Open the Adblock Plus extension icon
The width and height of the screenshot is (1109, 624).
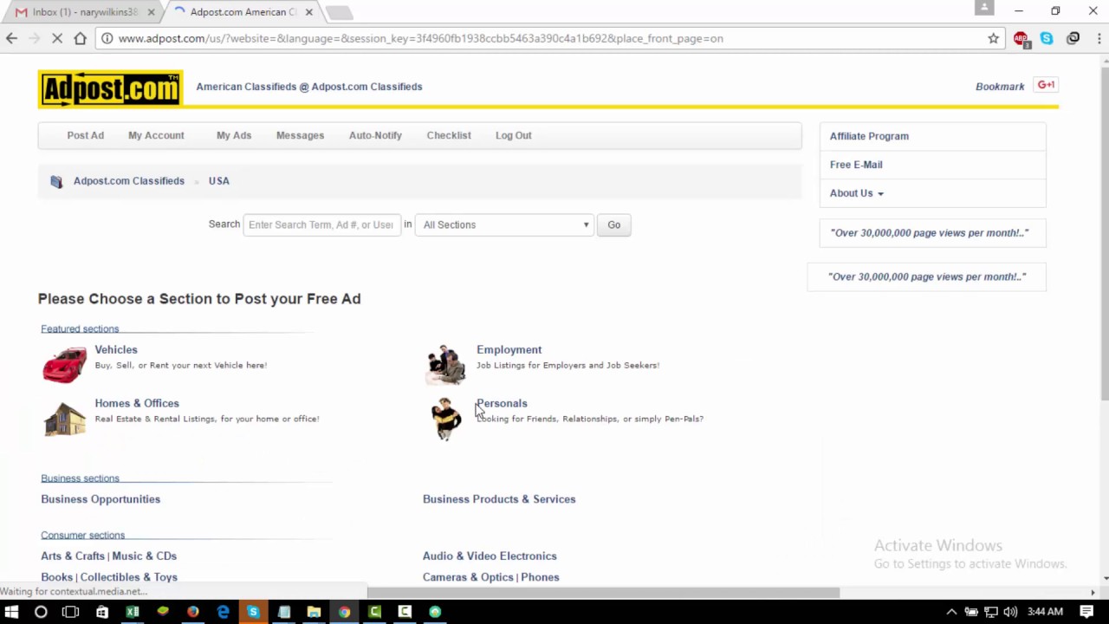point(1021,38)
